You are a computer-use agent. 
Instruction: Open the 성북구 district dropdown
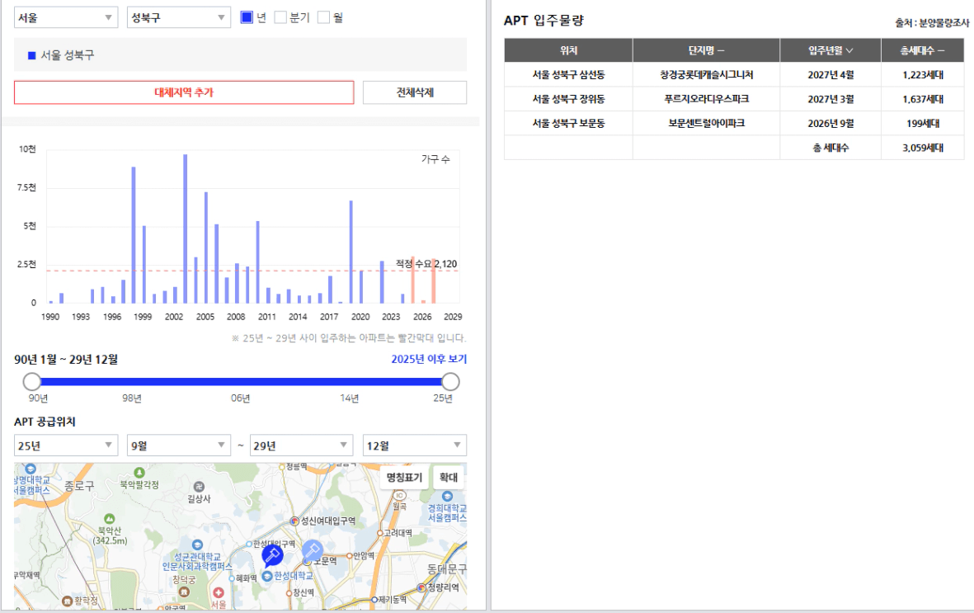(179, 17)
